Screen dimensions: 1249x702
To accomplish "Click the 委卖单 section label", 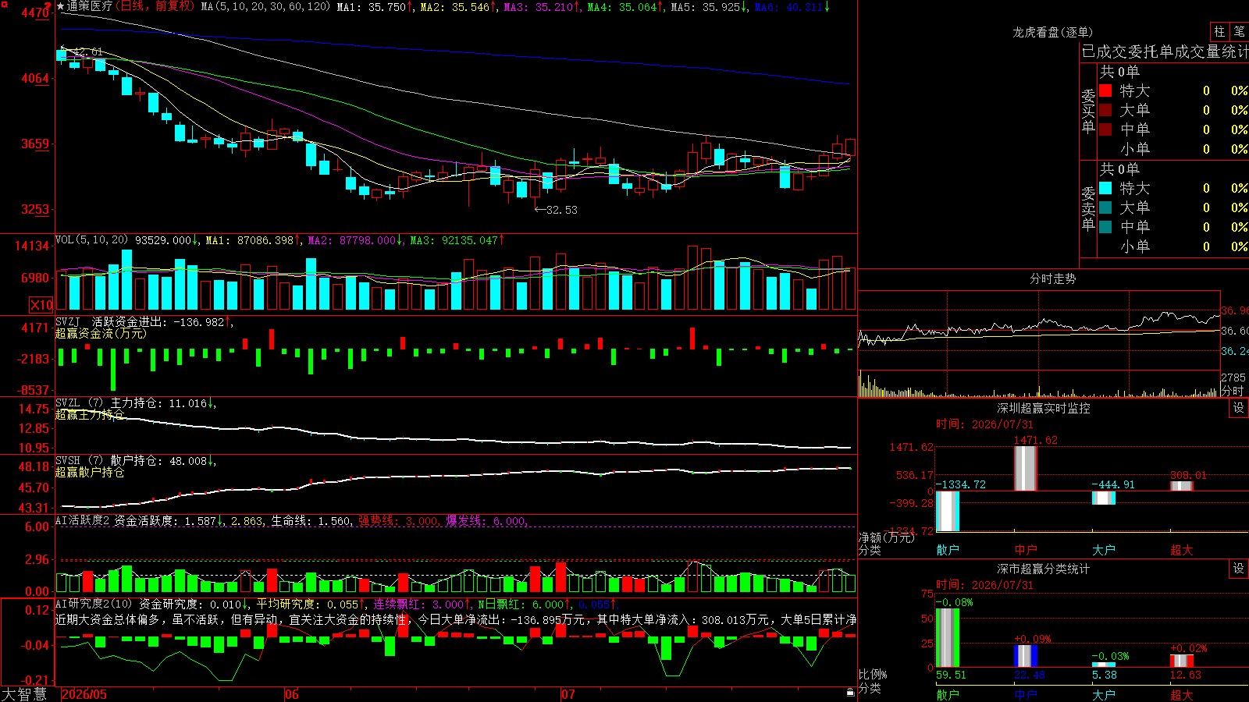I will click(x=1088, y=208).
